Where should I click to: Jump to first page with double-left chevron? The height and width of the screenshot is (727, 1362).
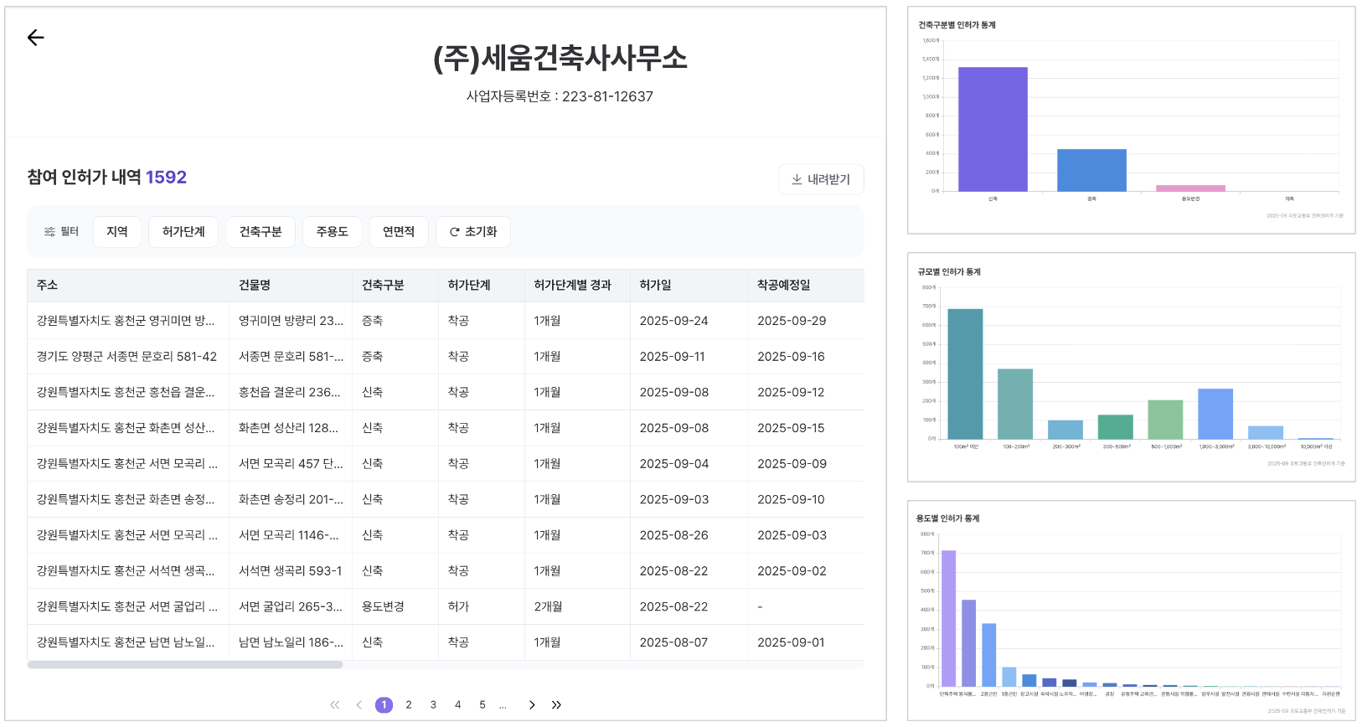(335, 705)
